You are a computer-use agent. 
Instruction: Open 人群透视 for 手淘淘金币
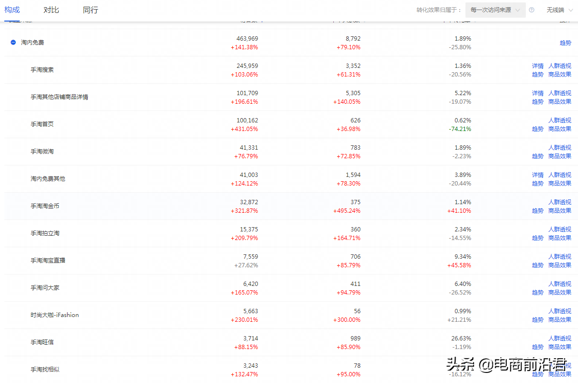pyautogui.click(x=560, y=202)
